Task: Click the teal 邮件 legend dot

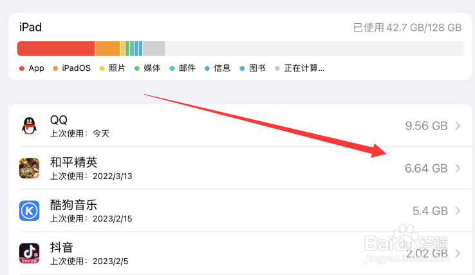Action: (x=172, y=68)
